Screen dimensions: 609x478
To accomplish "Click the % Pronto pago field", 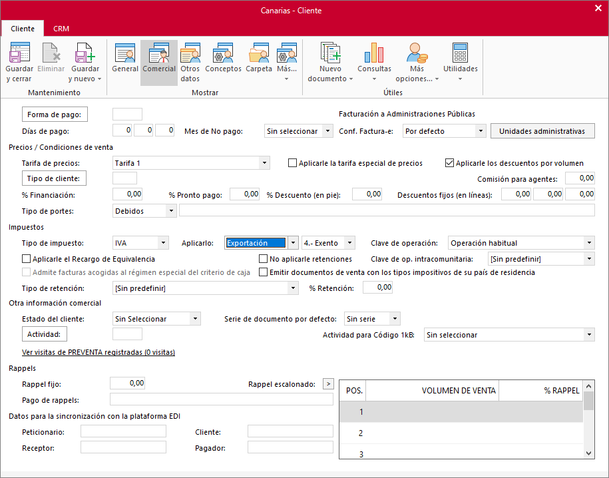I will pos(245,194).
